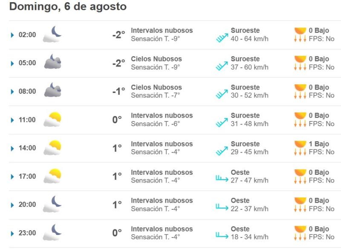
Task: Click the 11:00 time label
Action: 27,120
